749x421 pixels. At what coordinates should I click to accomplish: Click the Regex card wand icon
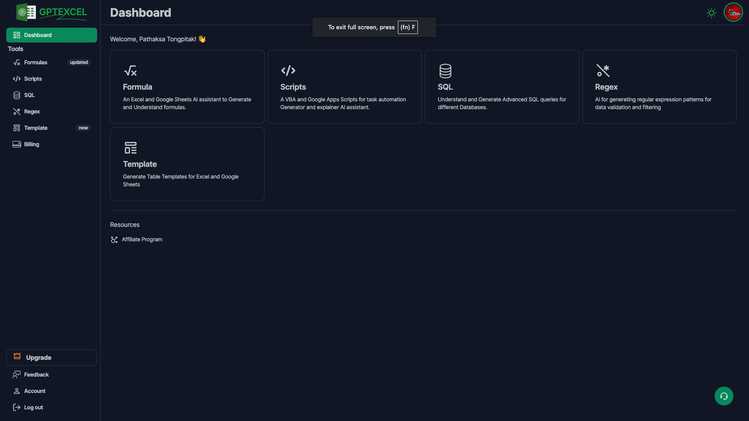[603, 71]
